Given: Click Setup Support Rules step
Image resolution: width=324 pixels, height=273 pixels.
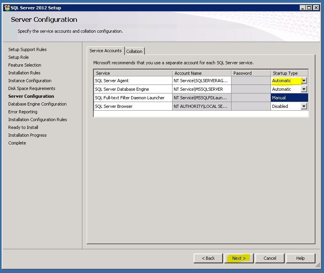Looking at the screenshot, I should pyautogui.click(x=27, y=49).
